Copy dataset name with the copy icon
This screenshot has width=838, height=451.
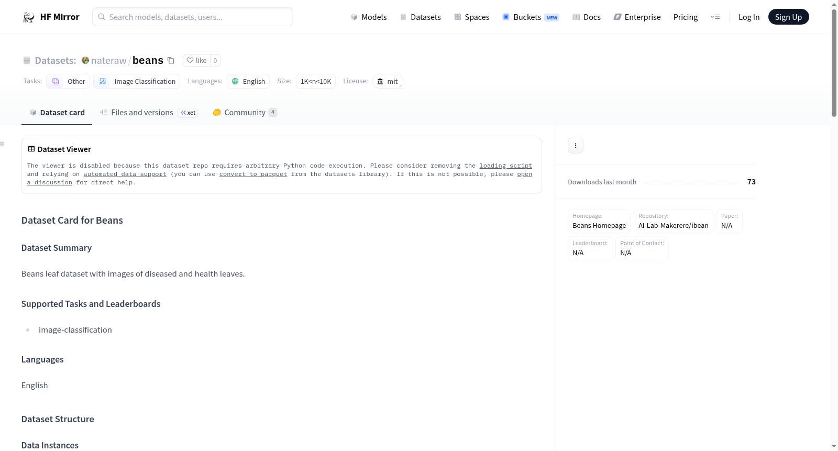(171, 60)
